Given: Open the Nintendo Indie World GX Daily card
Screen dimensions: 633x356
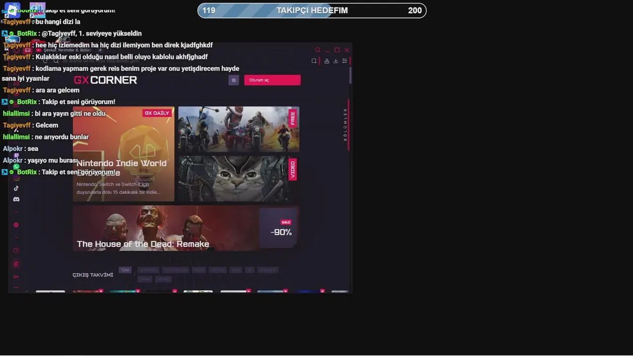Looking at the screenshot, I should click(x=124, y=154).
